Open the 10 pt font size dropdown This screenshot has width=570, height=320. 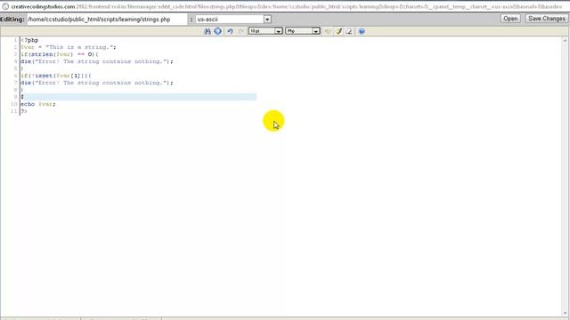pyautogui.click(x=265, y=31)
